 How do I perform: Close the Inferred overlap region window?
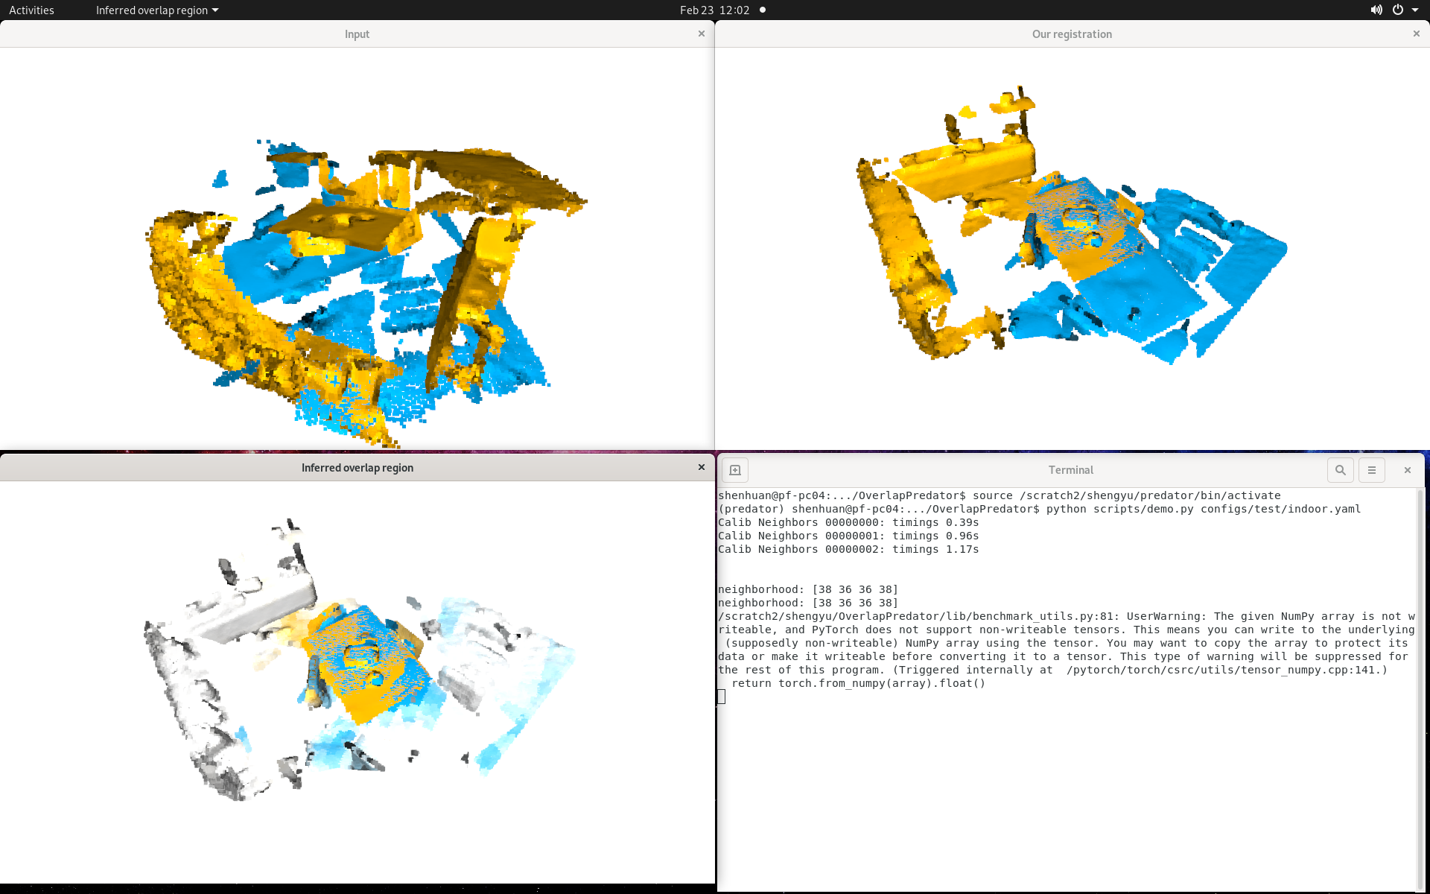701,467
